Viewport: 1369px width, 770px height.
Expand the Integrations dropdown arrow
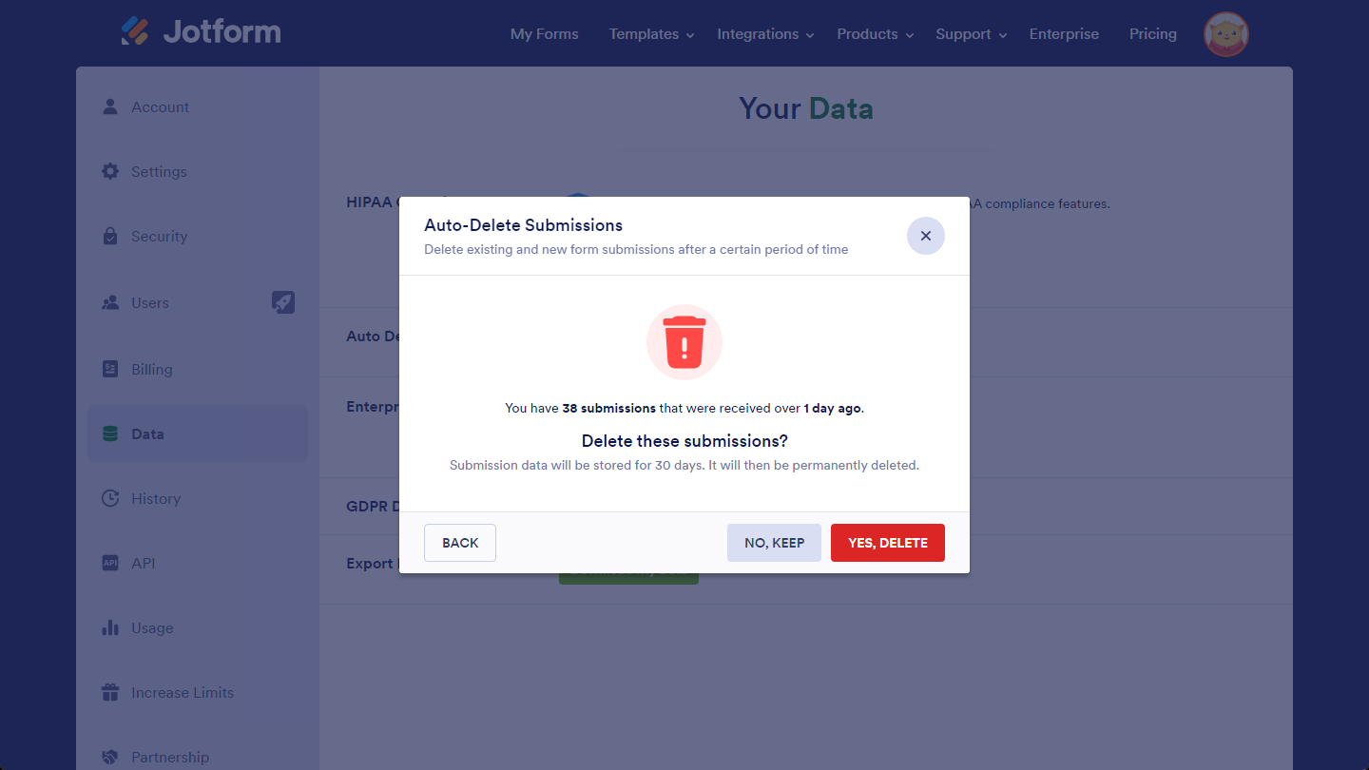pyautogui.click(x=810, y=35)
